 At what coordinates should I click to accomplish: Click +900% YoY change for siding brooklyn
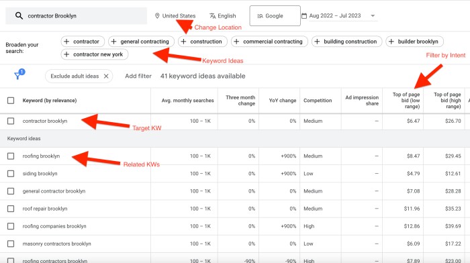click(288, 174)
